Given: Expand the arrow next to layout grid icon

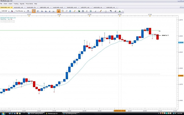Looking at the screenshot, I should point(31,11).
